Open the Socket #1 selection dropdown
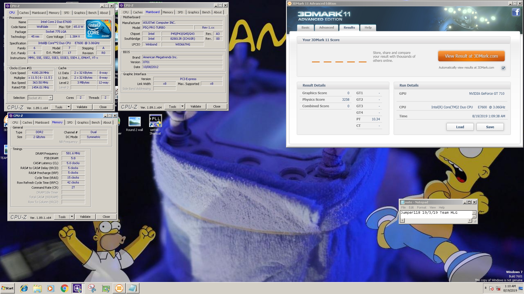The image size is (524, 294). click(x=50, y=98)
